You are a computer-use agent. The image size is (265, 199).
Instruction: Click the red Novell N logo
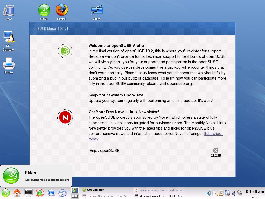click(65, 117)
